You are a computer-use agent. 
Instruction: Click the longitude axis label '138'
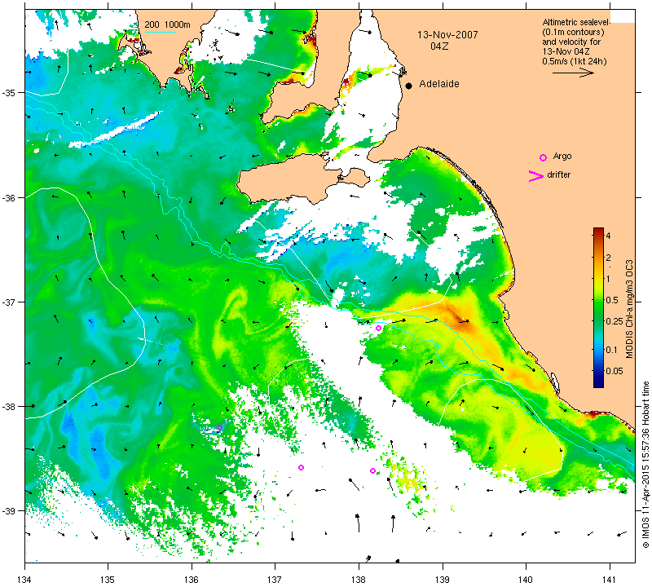[359, 579]
